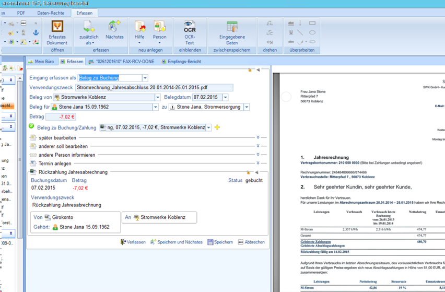Select the underline tool in überarbeiten group
Image resolution: width=445 pixels, height=292 pixels.
coord(291,32)
